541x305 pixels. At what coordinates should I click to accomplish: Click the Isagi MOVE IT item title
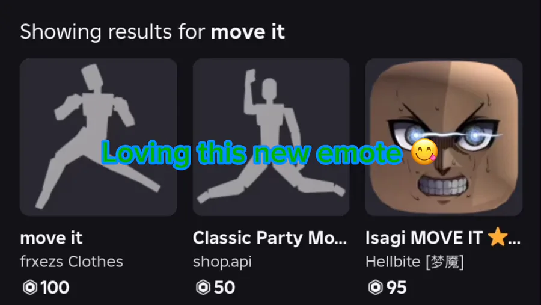[x=443, y=238]
